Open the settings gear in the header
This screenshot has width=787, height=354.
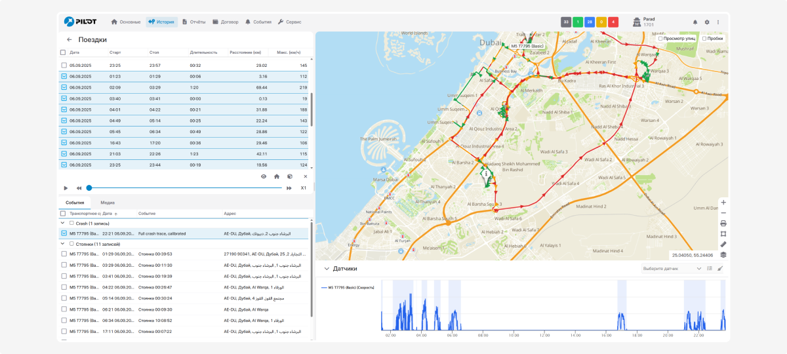click(707, 22)
